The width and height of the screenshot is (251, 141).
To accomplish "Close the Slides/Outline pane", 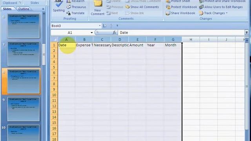I will [x=43, y=9].
